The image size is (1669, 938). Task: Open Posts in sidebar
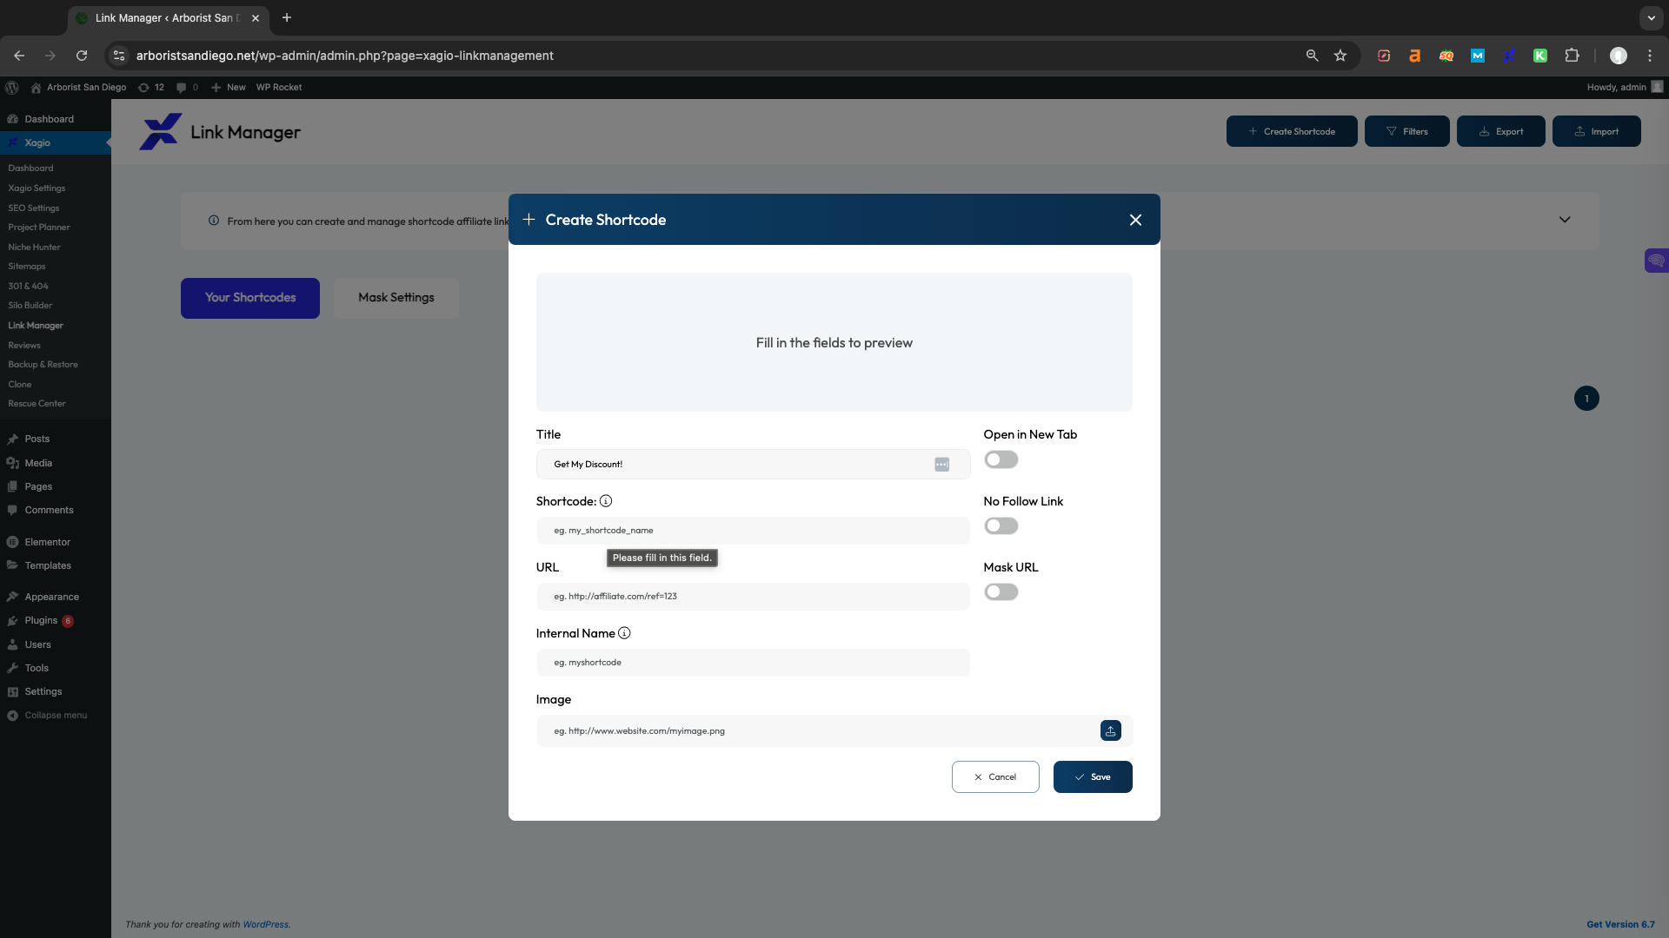tap(37, 439)
